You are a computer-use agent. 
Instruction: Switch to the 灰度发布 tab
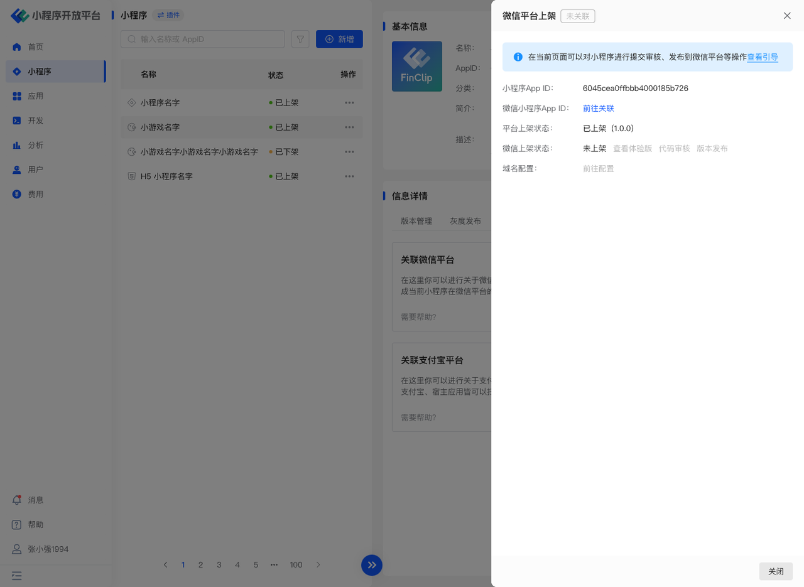click(465, 221)
